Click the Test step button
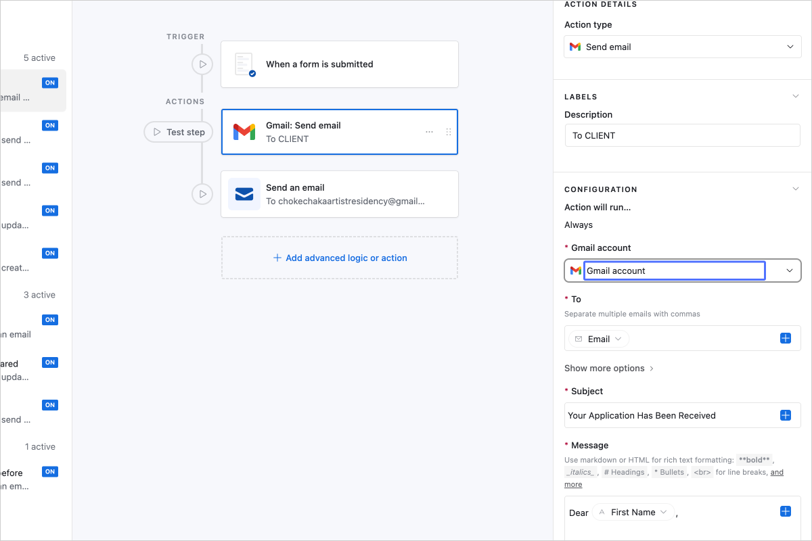This screenshot has height=541, width=812. tap(179, 132)
